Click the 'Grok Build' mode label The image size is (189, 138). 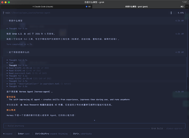[157, 129]
